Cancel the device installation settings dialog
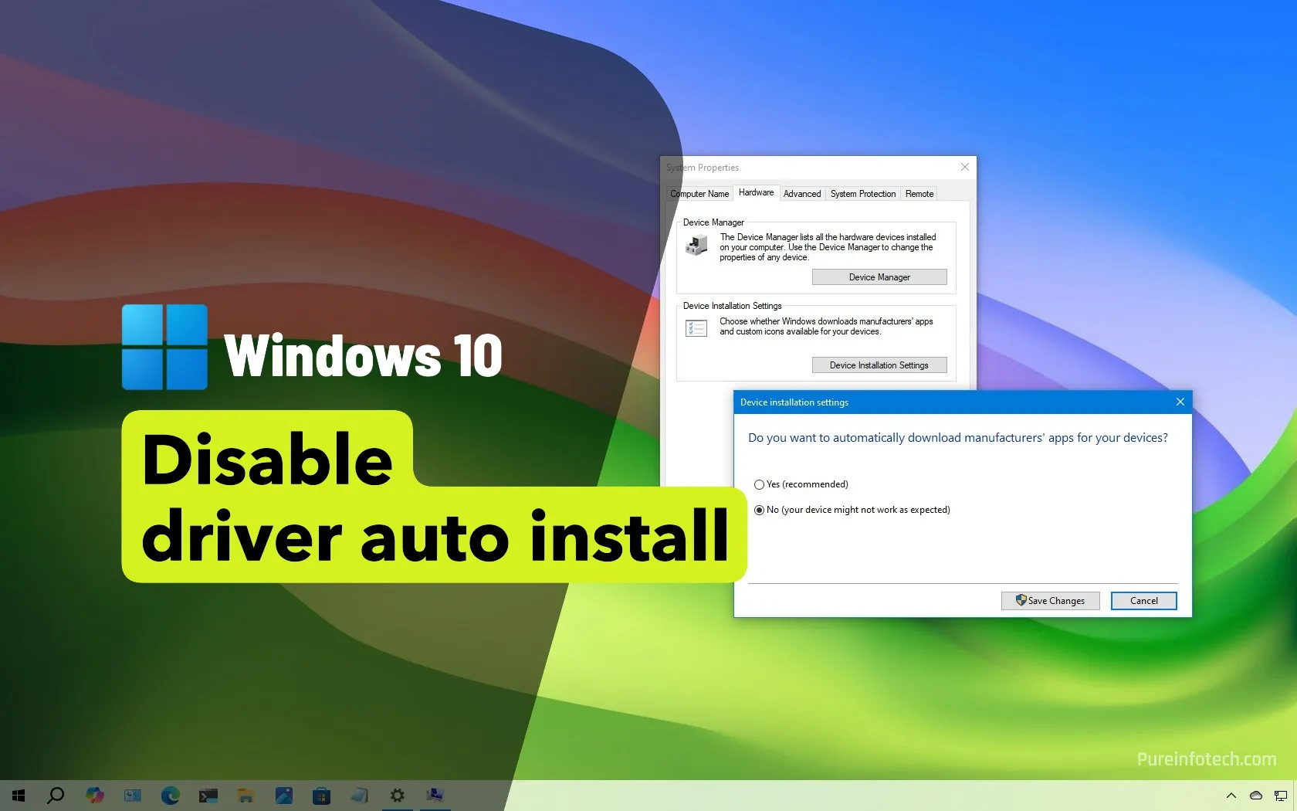 [1144, 601]
